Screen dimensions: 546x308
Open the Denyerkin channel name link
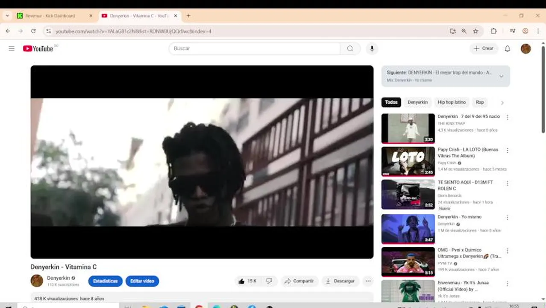pos(59,278)
